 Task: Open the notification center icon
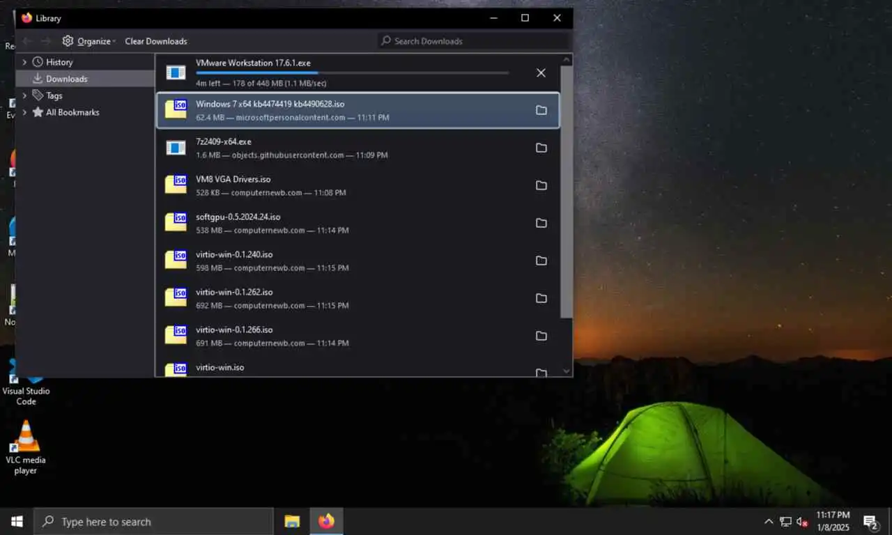871,521
